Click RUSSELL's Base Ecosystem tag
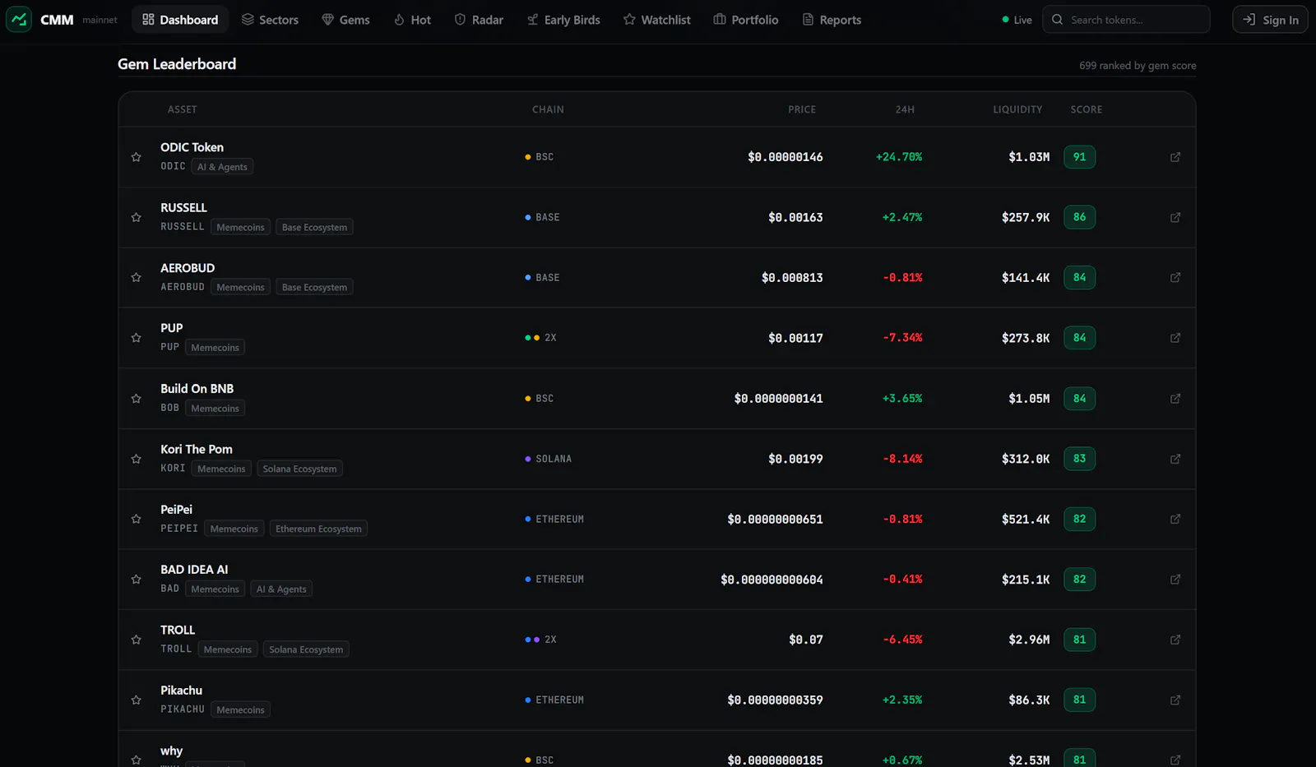The width and height of the screenshot is (1316, 767). coord(314,227)
